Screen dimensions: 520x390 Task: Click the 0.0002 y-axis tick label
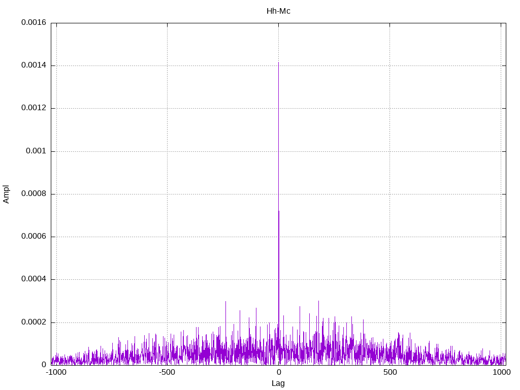[34, 322]
